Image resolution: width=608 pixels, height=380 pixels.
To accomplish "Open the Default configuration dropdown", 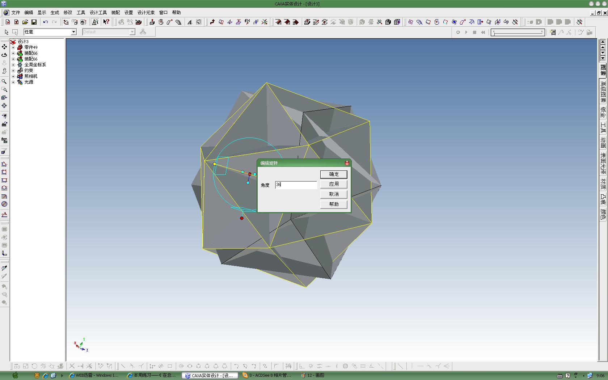I will click(x=132, y=32).
